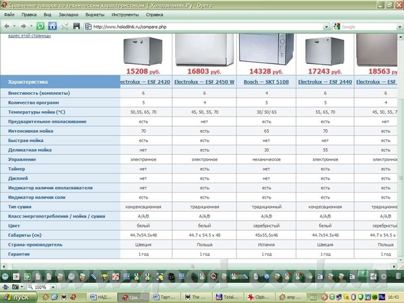Image resolution: width=404 pixels, height=303 pixels.
Task: Open the Electrolux — ESF 2450 W link
Action: pos(204,82)
